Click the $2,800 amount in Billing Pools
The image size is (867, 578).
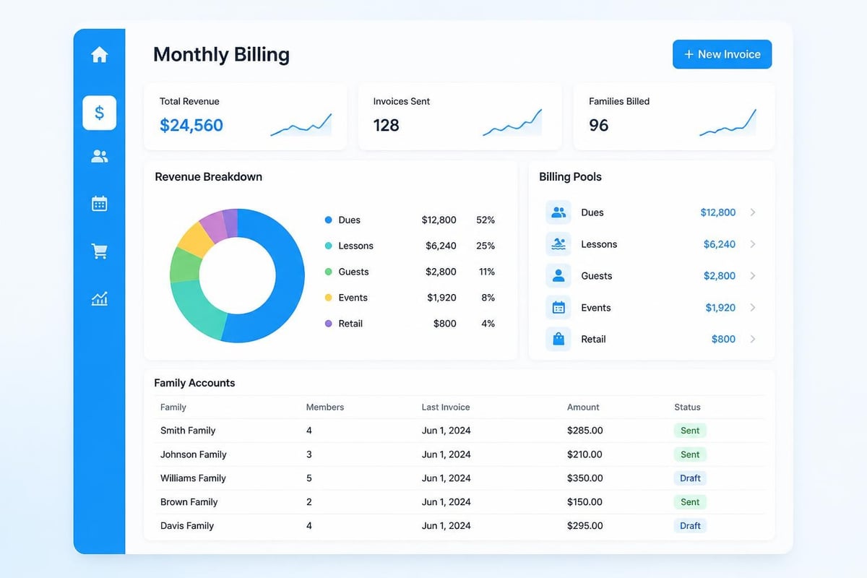point(720,276)
